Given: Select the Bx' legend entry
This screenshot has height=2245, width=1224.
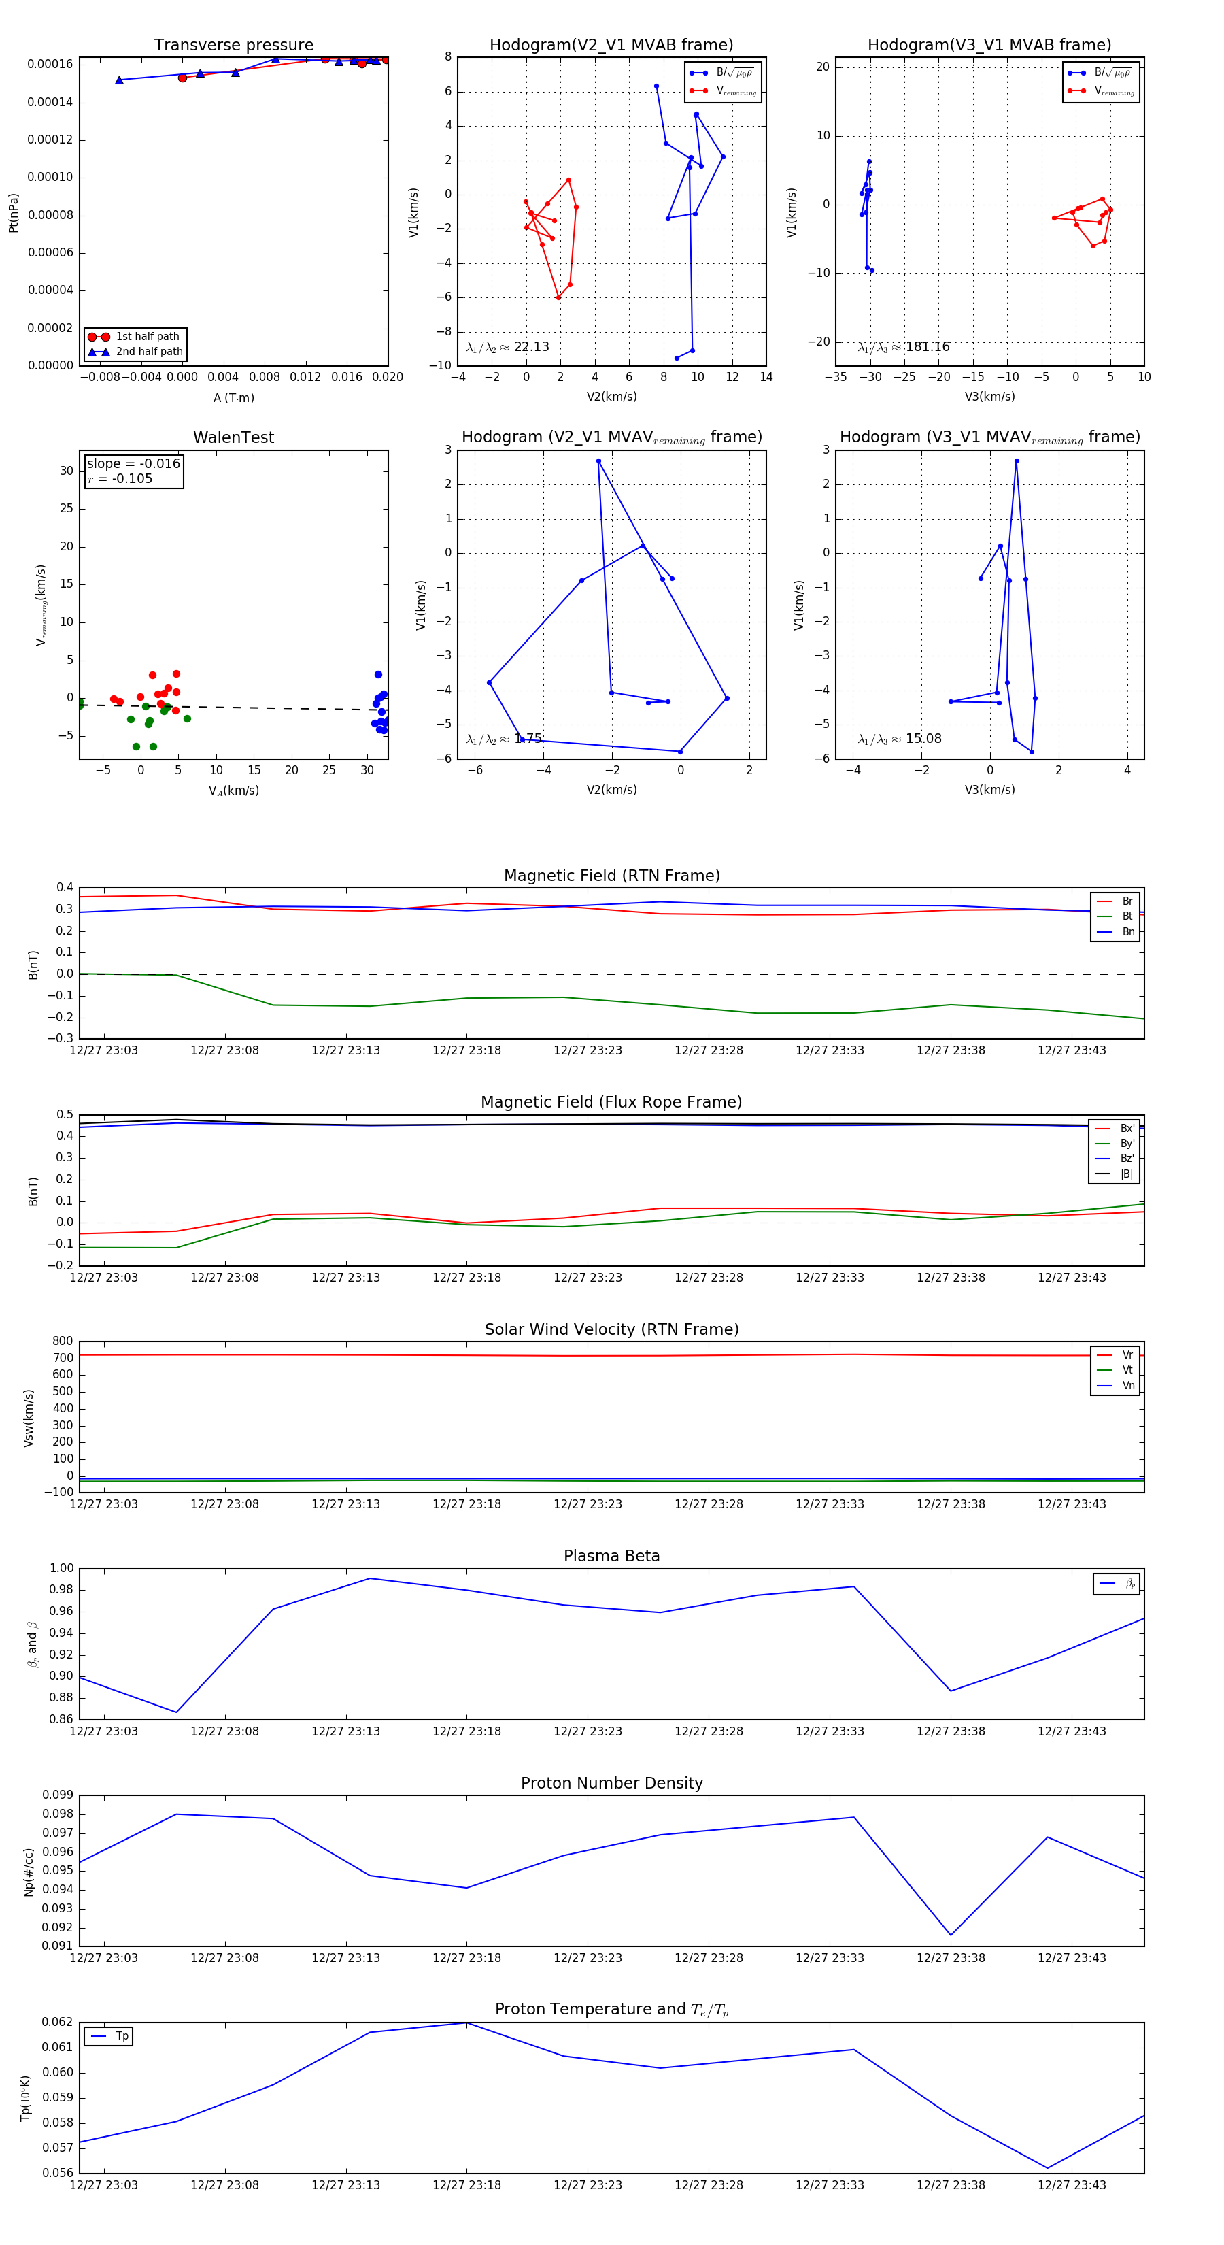Looking at the screenshot, I should pyautogui.click(x=1115, y=1129).
